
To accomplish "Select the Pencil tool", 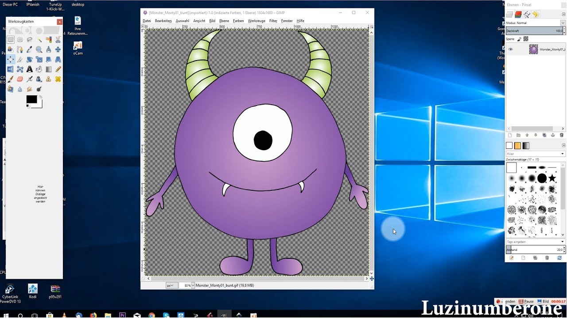I will [58, 69].
